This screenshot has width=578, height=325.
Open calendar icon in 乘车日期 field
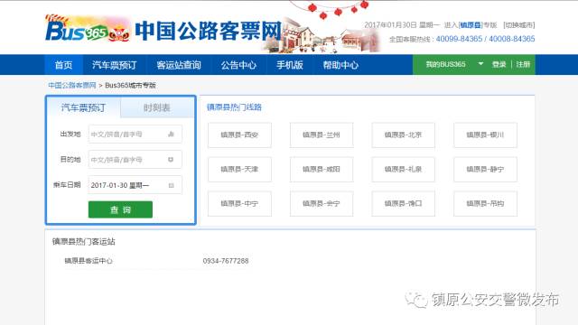(171, 185)
